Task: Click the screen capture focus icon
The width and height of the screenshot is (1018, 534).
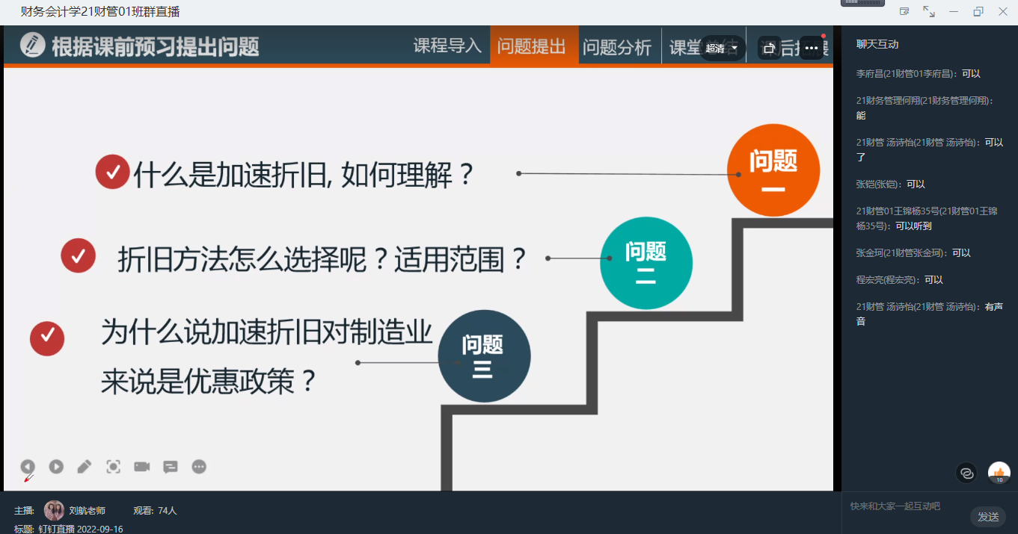Action: click(113, 466)
